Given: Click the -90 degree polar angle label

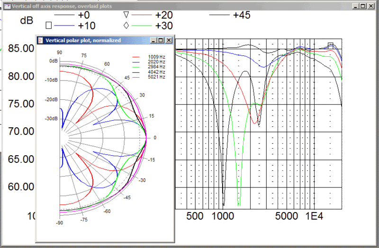Looking at the screenshot, I should [x=60, y=222].
